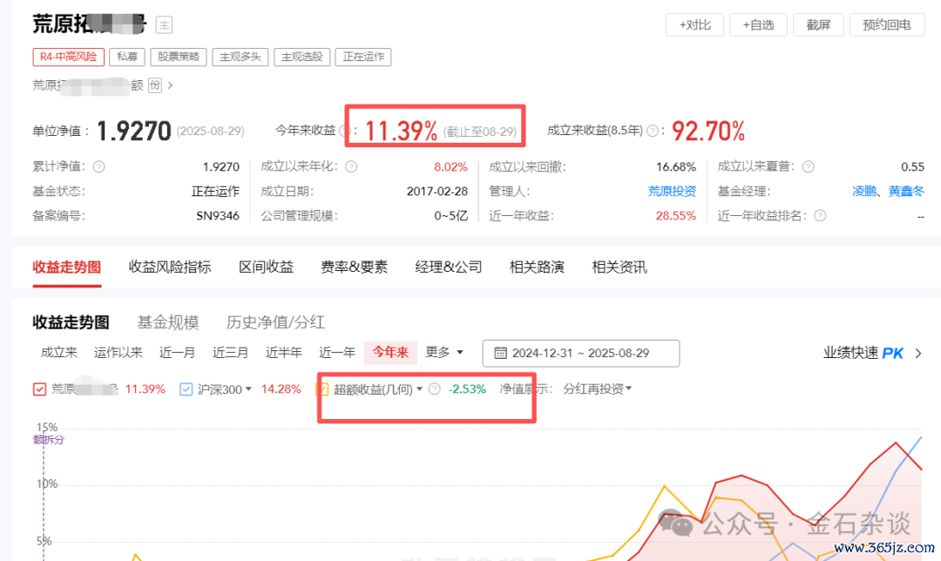The image size is (941, 561).
Task: Click the 截屏 button
Action: pyautogui.click(x=818, y=25)
